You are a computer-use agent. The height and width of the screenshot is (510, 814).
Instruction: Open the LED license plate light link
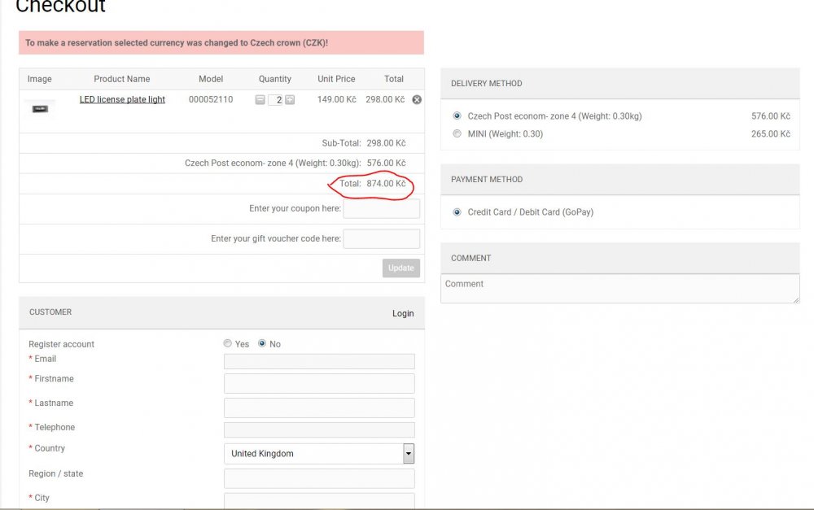point(122,99)
